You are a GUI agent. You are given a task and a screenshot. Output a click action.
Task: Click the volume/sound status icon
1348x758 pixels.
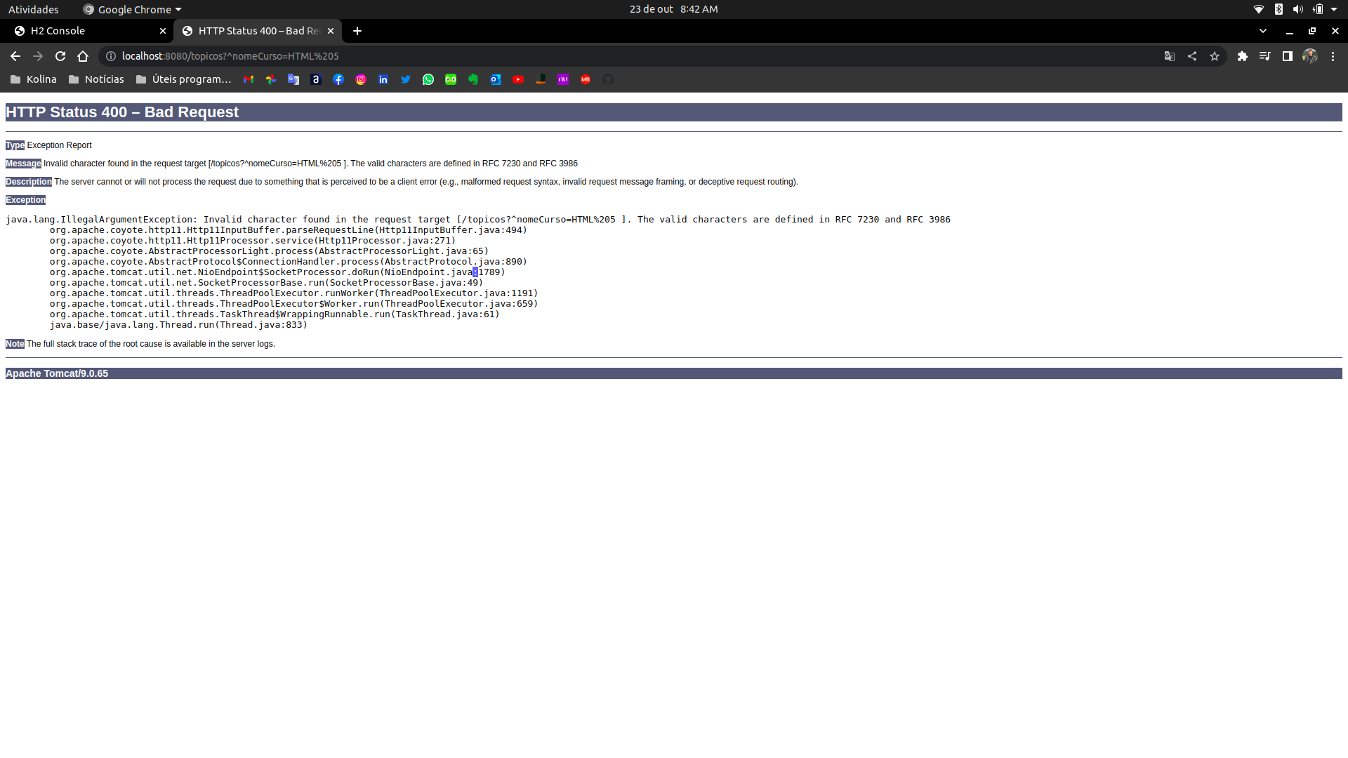1297,9
